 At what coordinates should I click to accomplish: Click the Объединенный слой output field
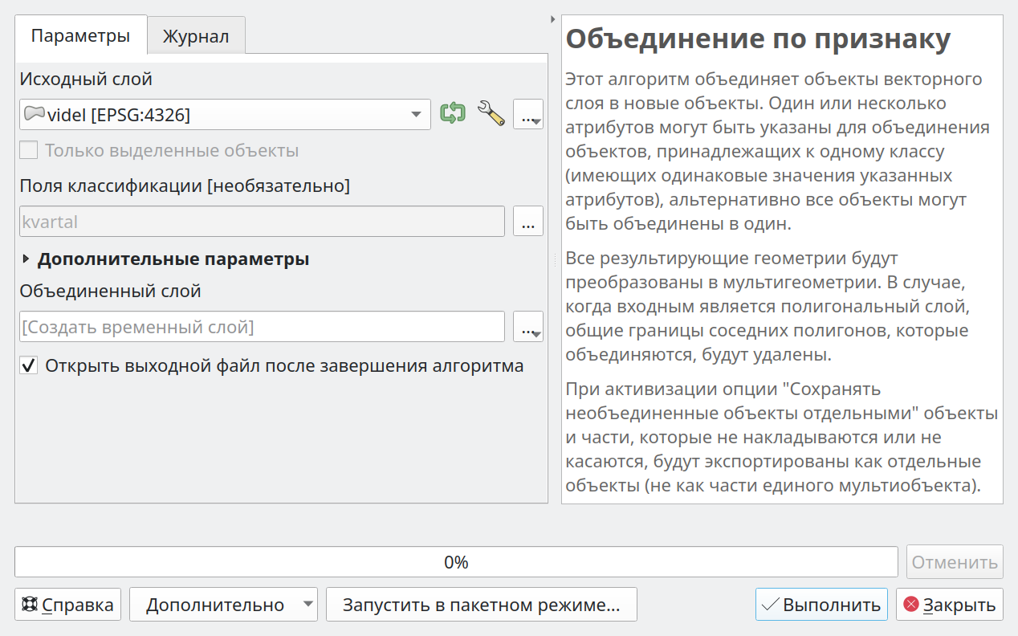pyautogui.click(x=262, y=327)
